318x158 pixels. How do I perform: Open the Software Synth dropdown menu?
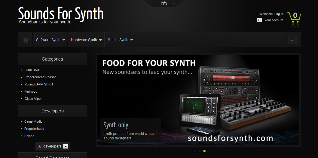pos(50,40)
